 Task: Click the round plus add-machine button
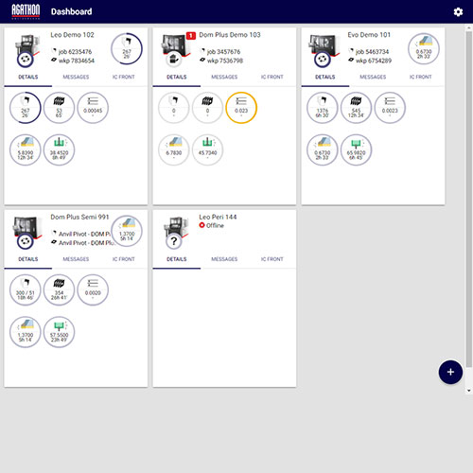pyautogui.click(x=450, y=372)
